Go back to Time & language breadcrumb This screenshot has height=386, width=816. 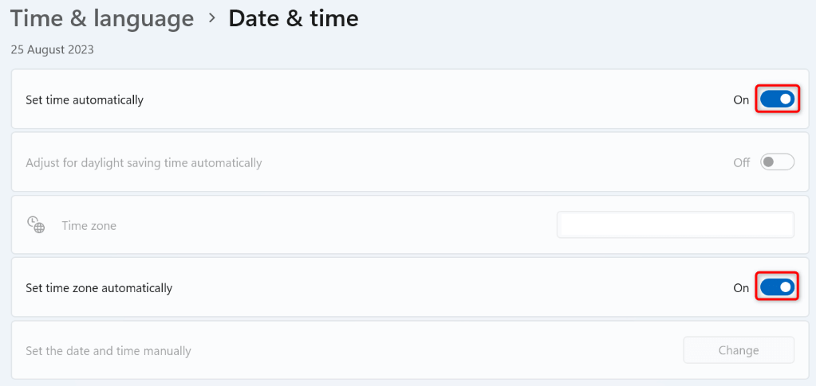click(x=101, y=19)
